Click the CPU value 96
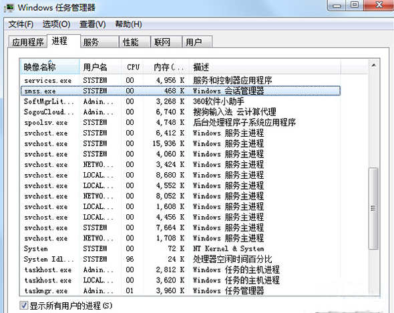This screenshot has width=394, height=313. coord(130,259)
